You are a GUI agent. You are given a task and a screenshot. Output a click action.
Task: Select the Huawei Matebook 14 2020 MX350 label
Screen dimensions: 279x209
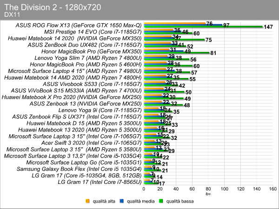[x=75, y=39]
